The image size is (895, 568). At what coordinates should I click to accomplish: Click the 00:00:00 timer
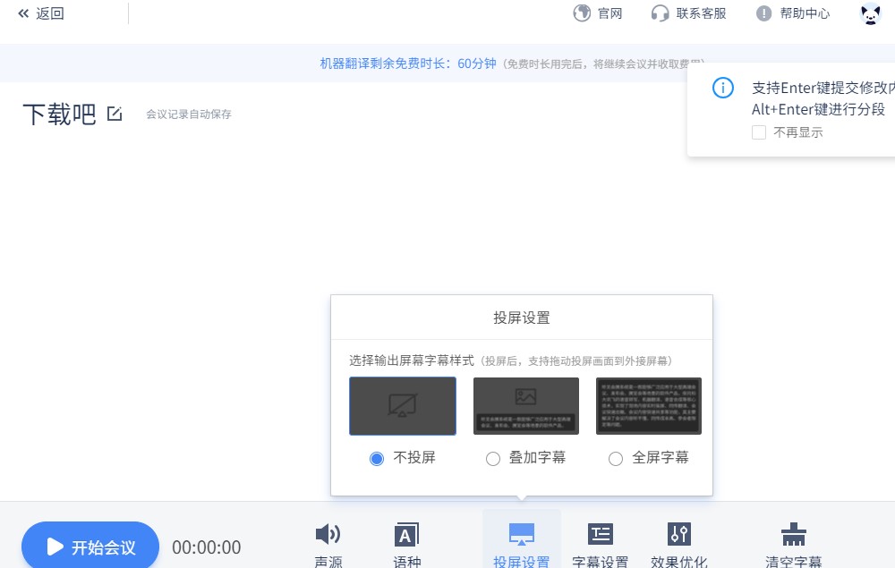click(x=207, y=547)
